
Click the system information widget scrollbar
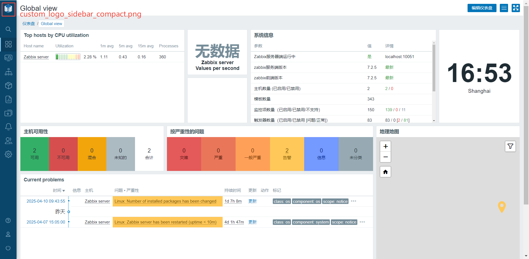click(x=434, y=68)
